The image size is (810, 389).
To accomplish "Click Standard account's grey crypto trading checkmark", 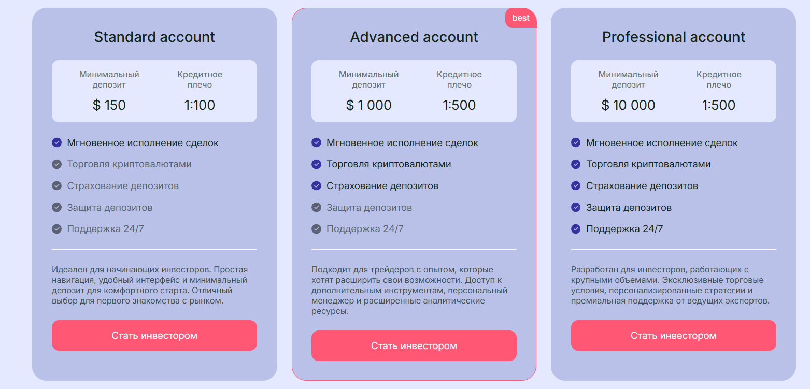I will click(x=57, y=164).
